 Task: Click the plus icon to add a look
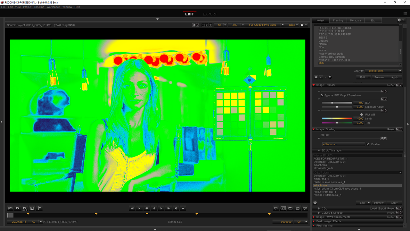point(321,77)
